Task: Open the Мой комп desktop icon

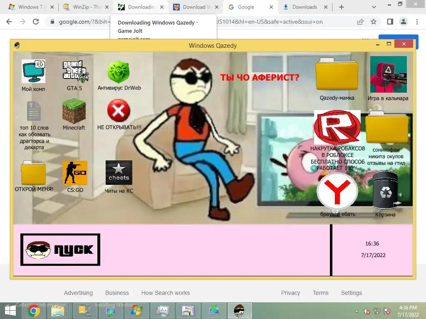Action: coord(33,71)
